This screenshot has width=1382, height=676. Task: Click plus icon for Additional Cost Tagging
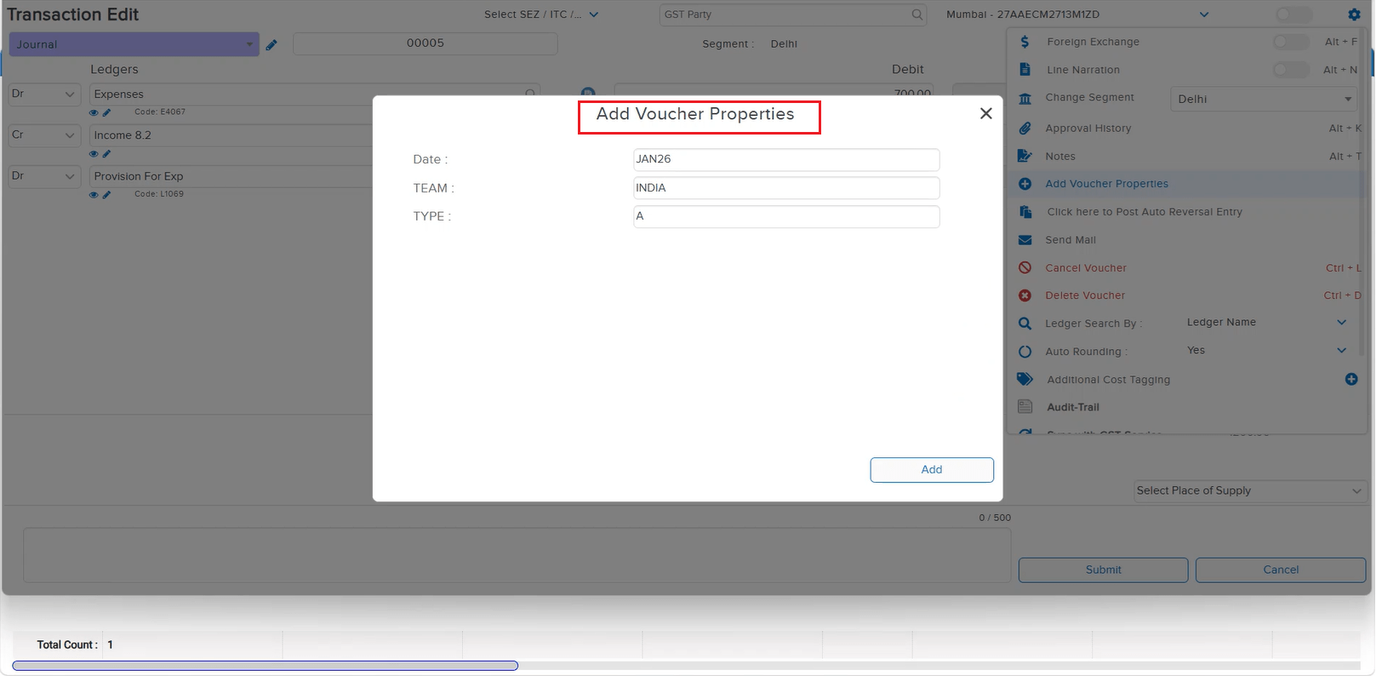(1351, 379)
